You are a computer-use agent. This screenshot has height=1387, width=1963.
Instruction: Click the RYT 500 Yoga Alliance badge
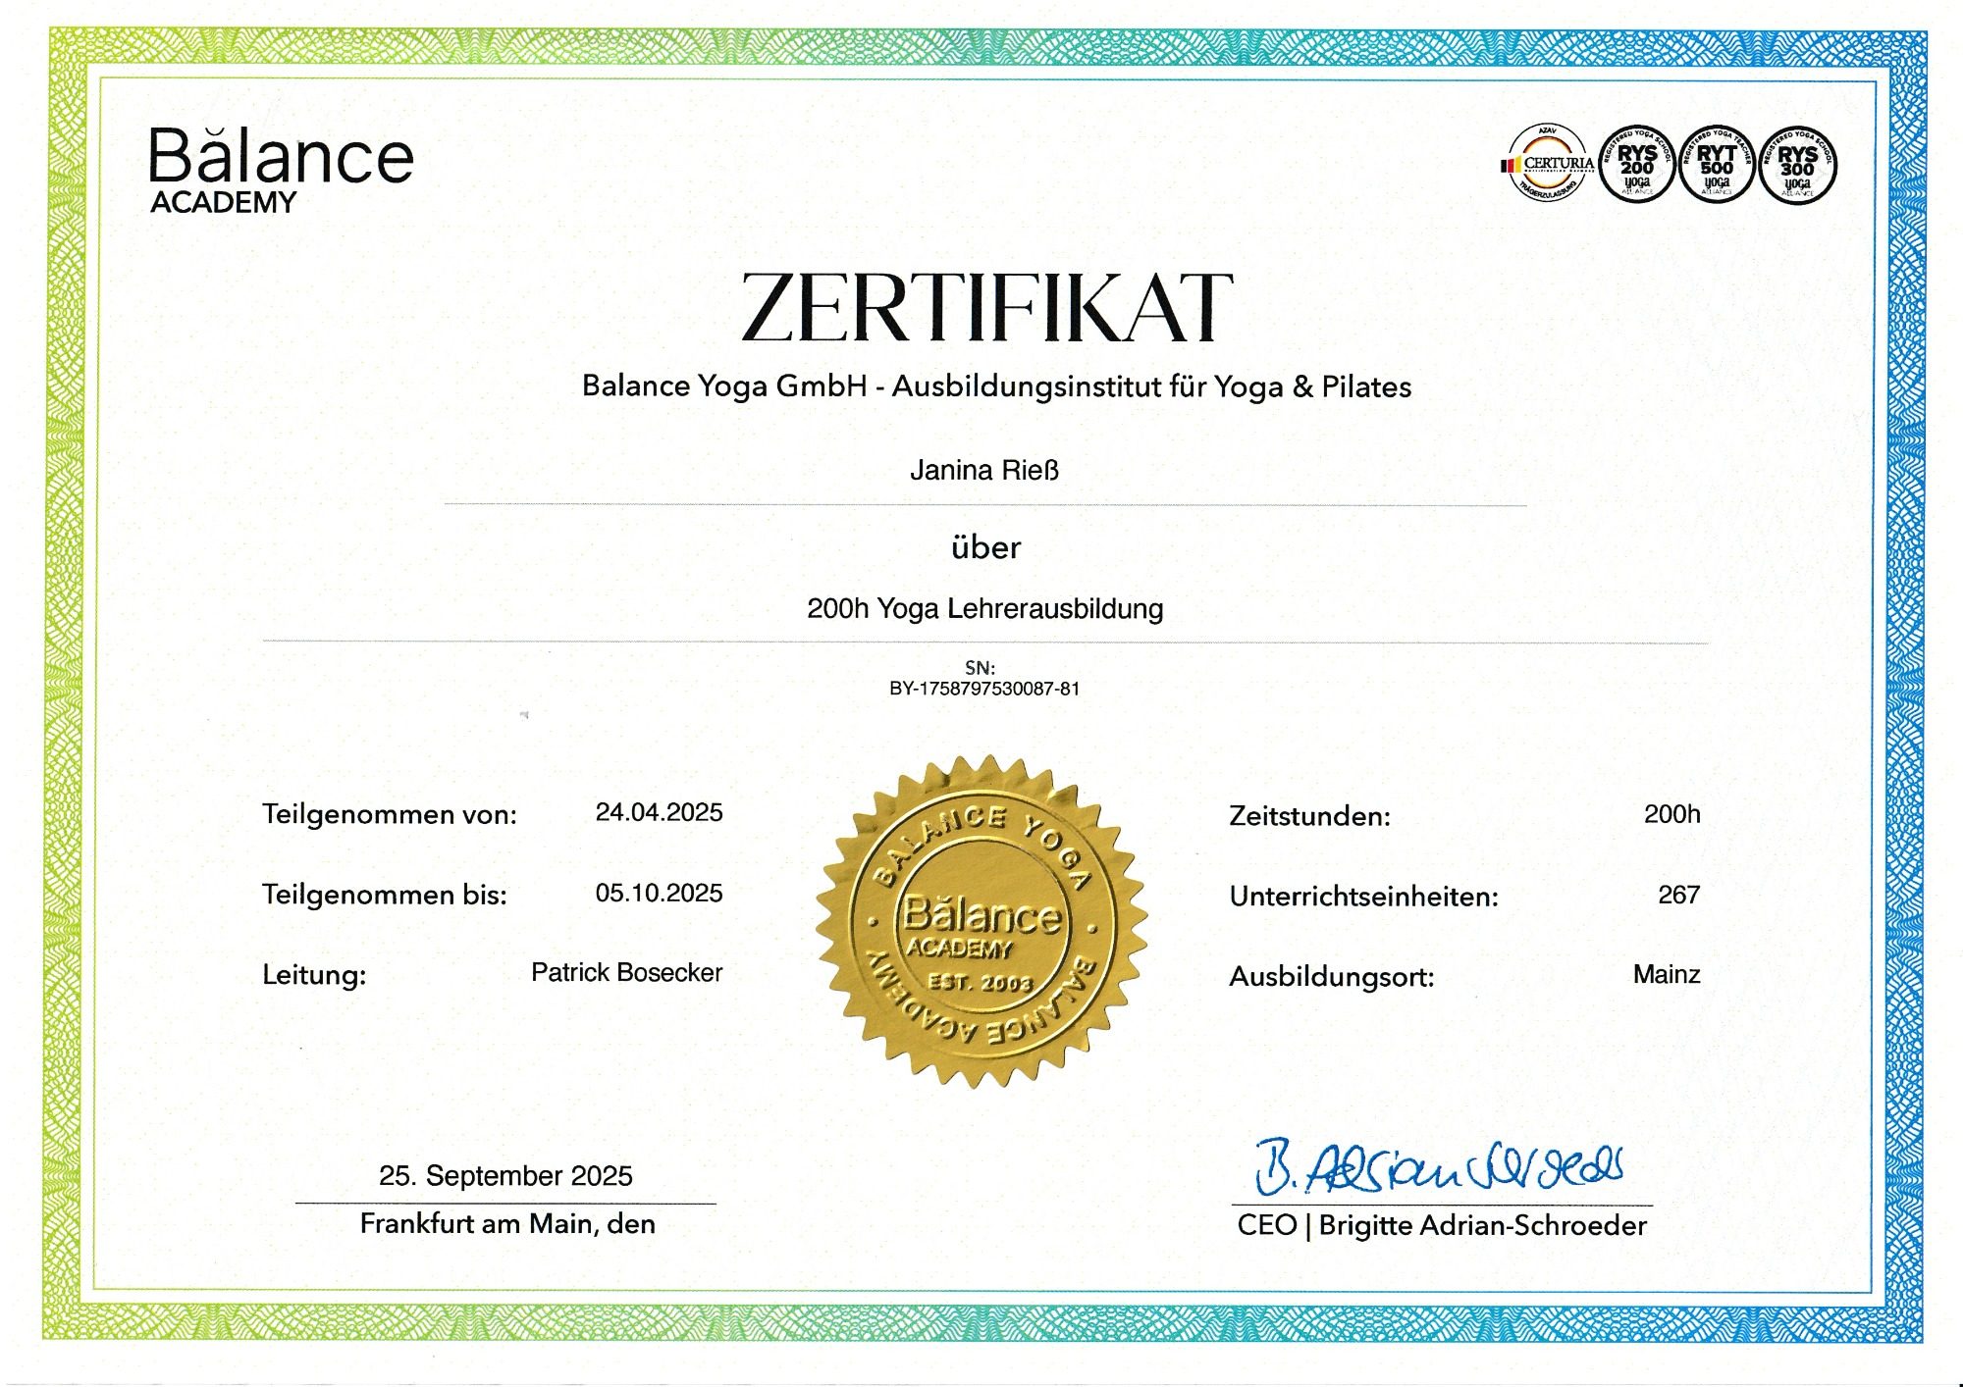coord(1717,165)
